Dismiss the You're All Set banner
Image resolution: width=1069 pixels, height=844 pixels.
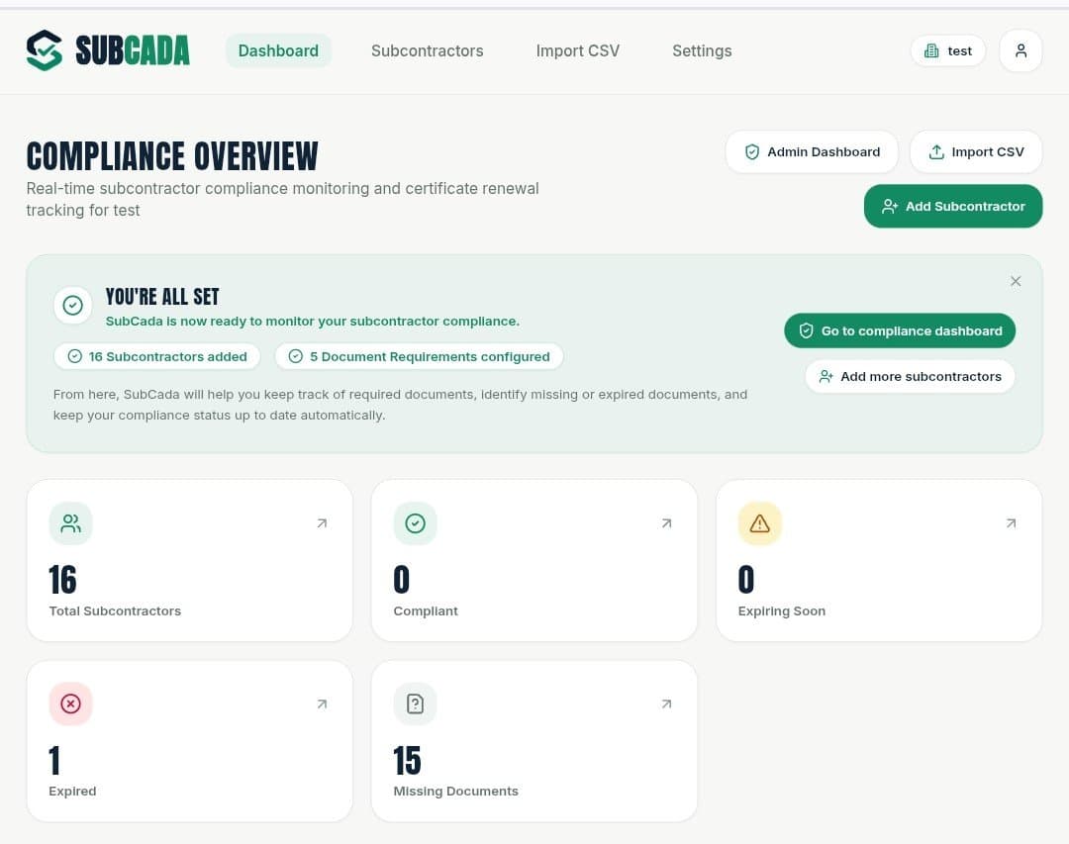pyautogui.click(x=1016, y=281)
